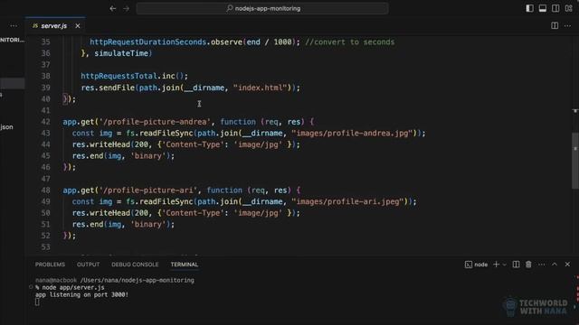Click '/profile-picture-ari' route string
The height and width of the screenshot is (325, 579).
click(x=148, y=190)
